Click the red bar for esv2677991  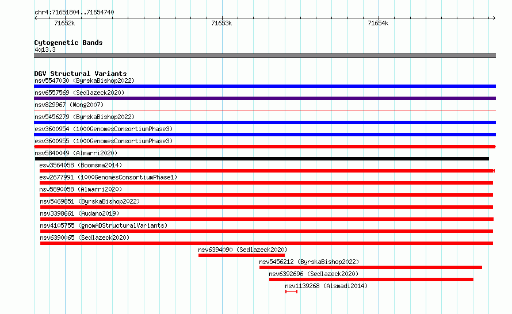266,183
